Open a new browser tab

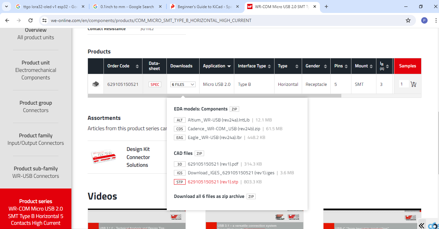(x=326, y=6)
